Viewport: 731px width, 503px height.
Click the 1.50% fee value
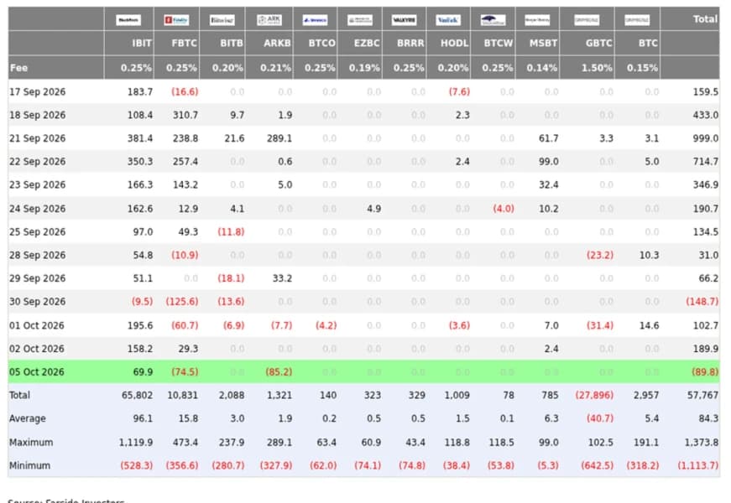pyautogui.click(x=598, y=68)
